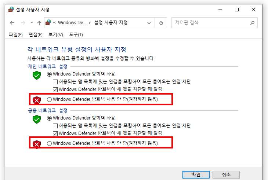Screen dimensions: 268x180
Task: Click the search magnifier icon
Action: pyautogui.click(x=252, y=23)
